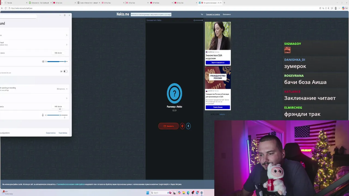Expand the first output device row chevron

[x=67, y=35]
